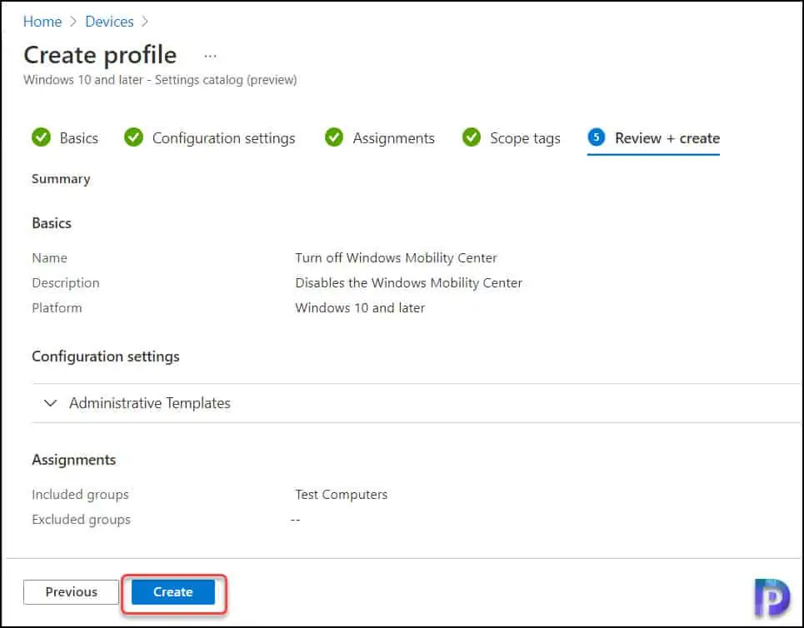Click the step 5 circle icon

click(x=597, y=137)
